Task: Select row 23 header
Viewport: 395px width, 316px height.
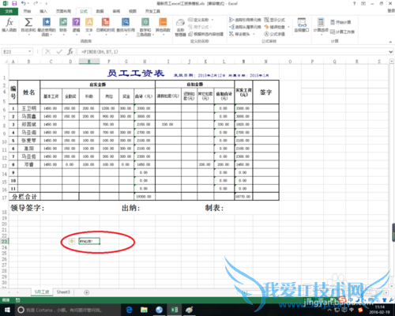Action: click(x=4, y=241)
